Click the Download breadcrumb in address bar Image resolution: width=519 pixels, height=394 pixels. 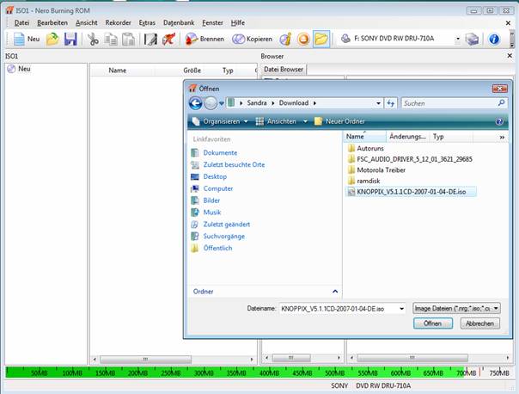(294, 103)
